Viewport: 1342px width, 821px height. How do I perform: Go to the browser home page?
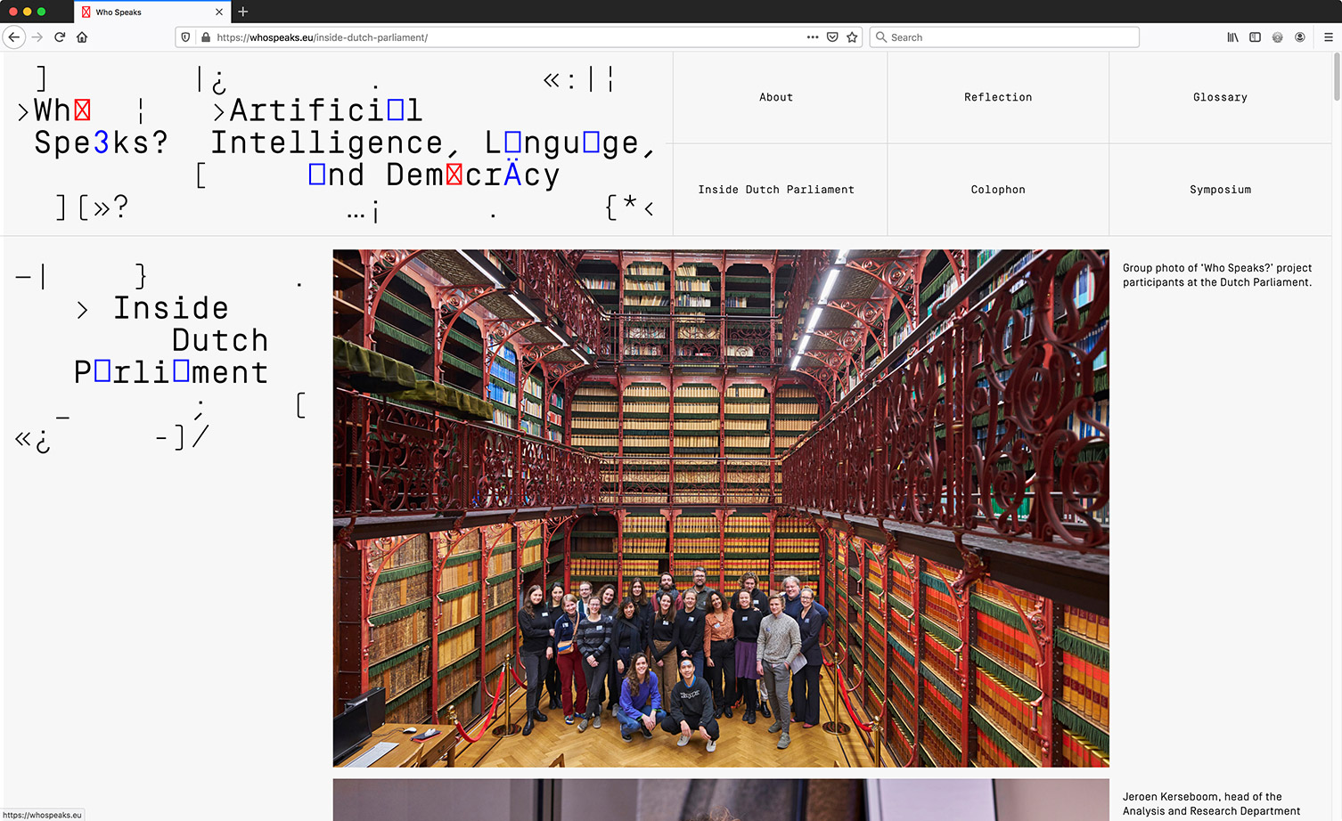pos(82,37)
